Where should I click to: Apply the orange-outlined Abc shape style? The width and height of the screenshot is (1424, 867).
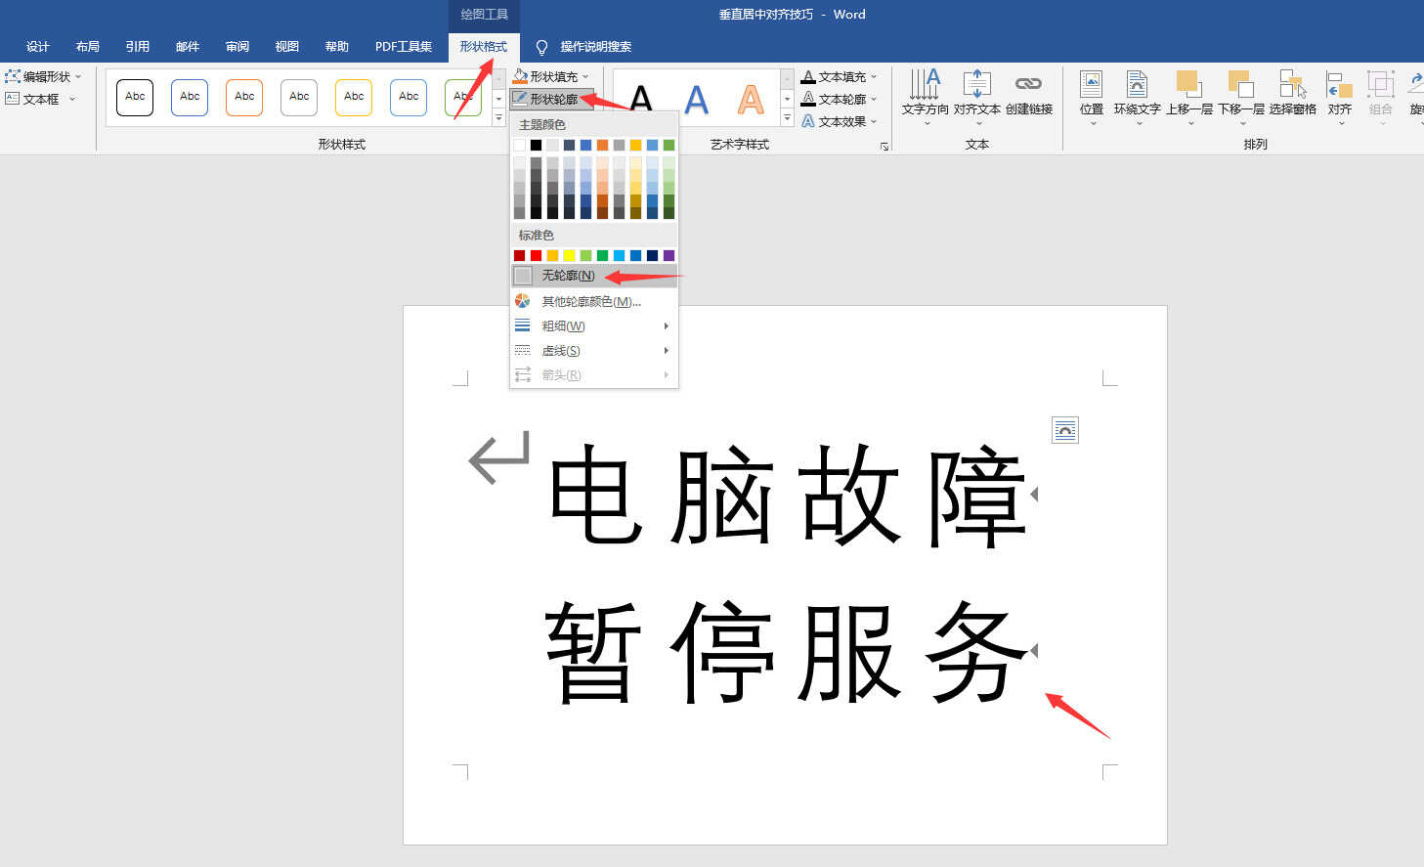coord(244,97)
